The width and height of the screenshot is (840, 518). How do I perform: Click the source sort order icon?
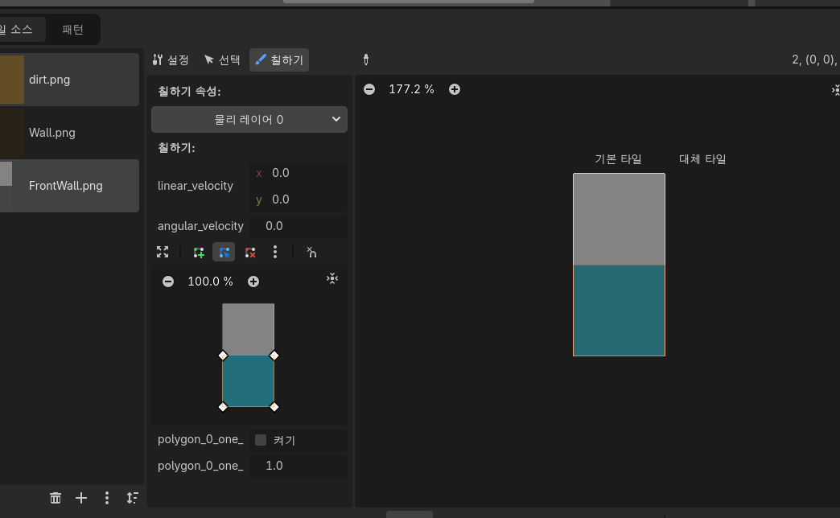[x=132, y=498]
